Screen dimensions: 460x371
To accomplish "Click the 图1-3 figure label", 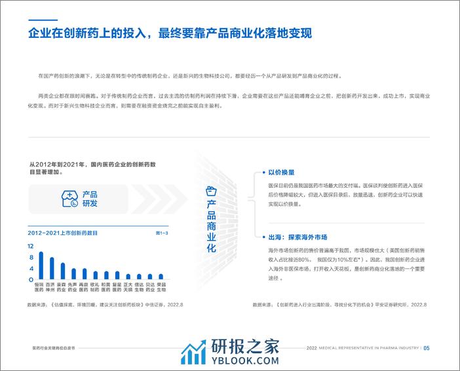I will click(x=161, y=233).
